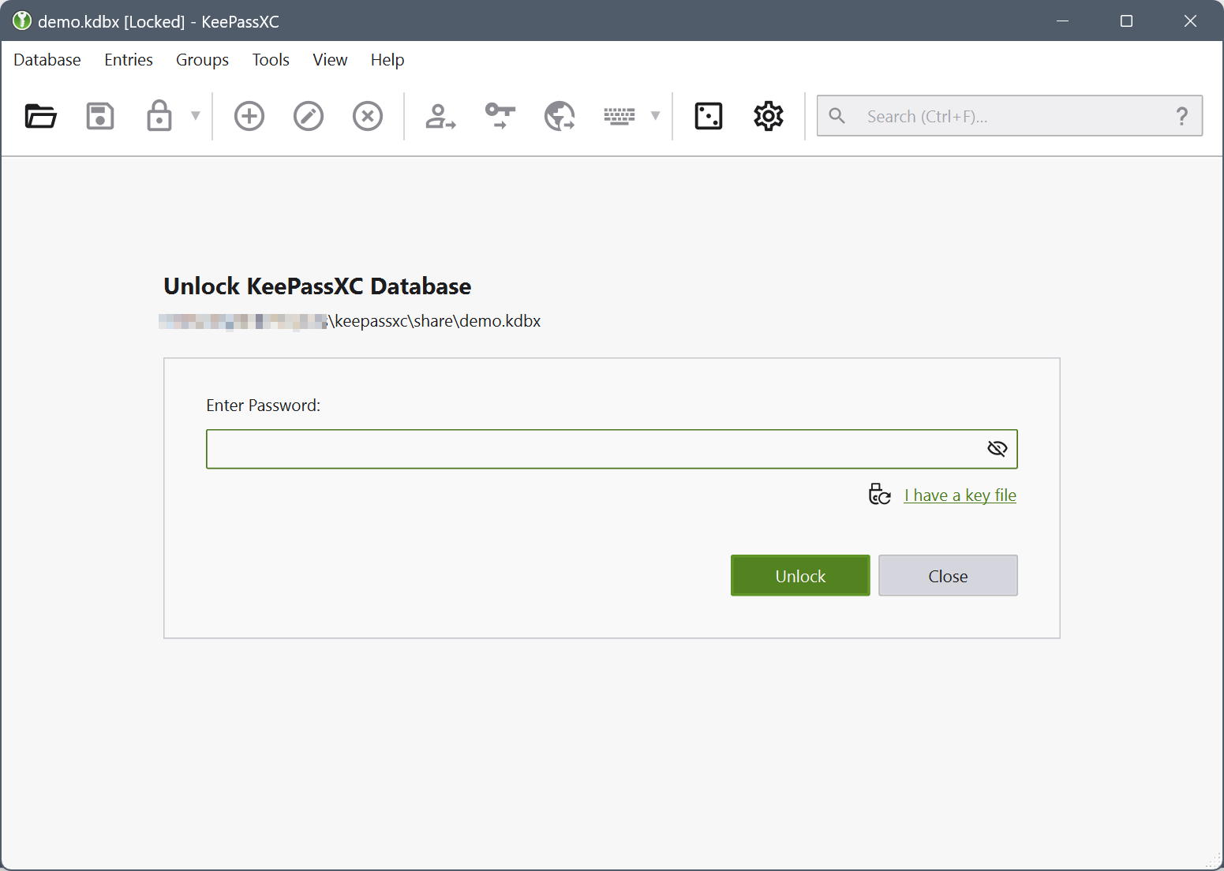This screenshot has width=1224, height=871.
Task: Open the Database menu
Action: (47, 60)
